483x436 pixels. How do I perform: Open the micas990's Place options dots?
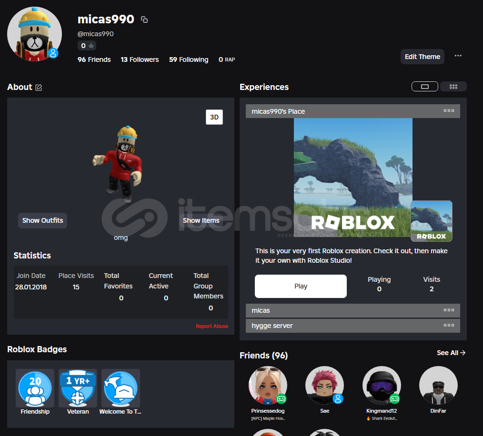449,110
